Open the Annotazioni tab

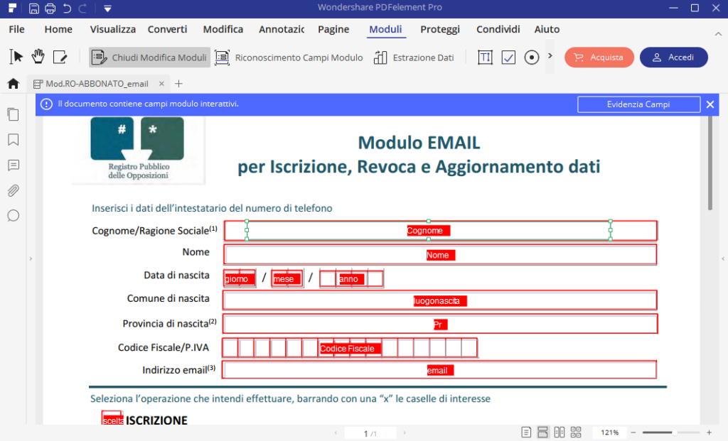(282, 29)
